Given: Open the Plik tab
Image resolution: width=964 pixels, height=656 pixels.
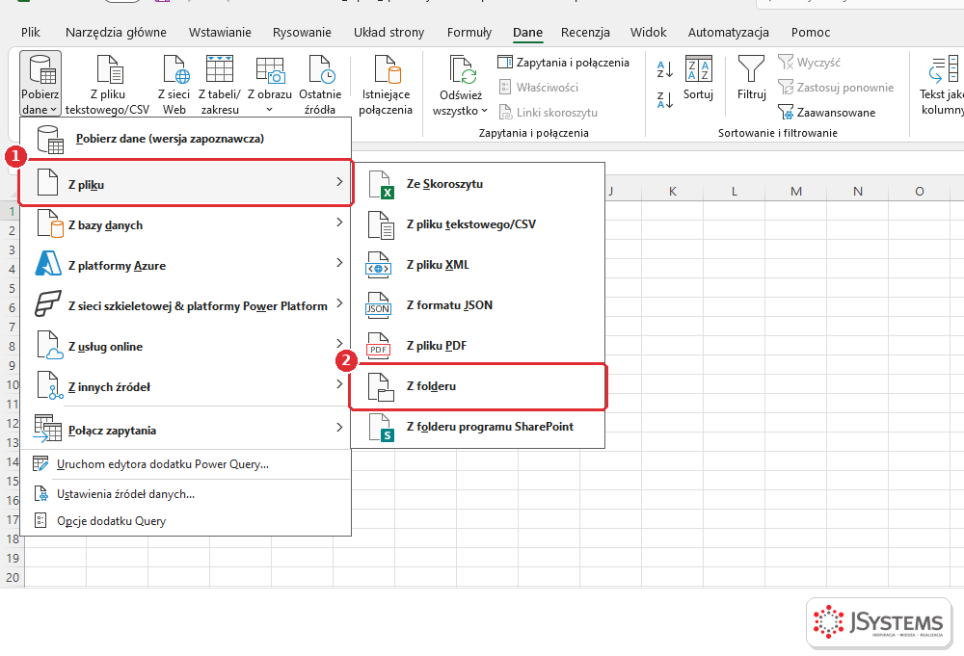Looking at the screenshot, I should pos(31,33).
